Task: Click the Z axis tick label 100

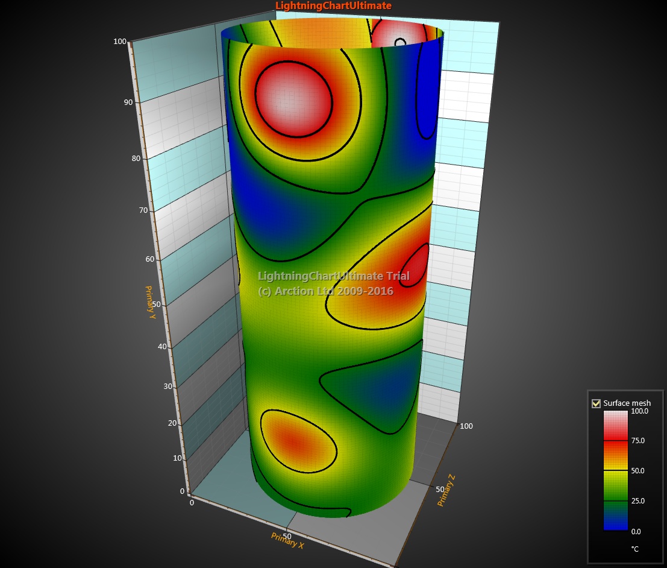Action: click(466, 426)
